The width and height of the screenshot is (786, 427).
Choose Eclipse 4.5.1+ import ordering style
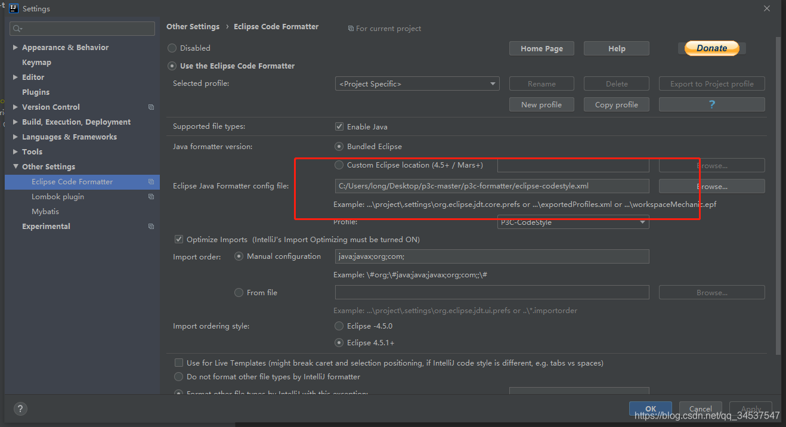[x=339, y=343]
